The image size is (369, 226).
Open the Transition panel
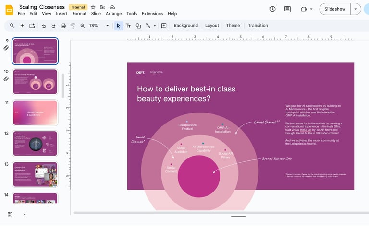[x=258, y=25]
